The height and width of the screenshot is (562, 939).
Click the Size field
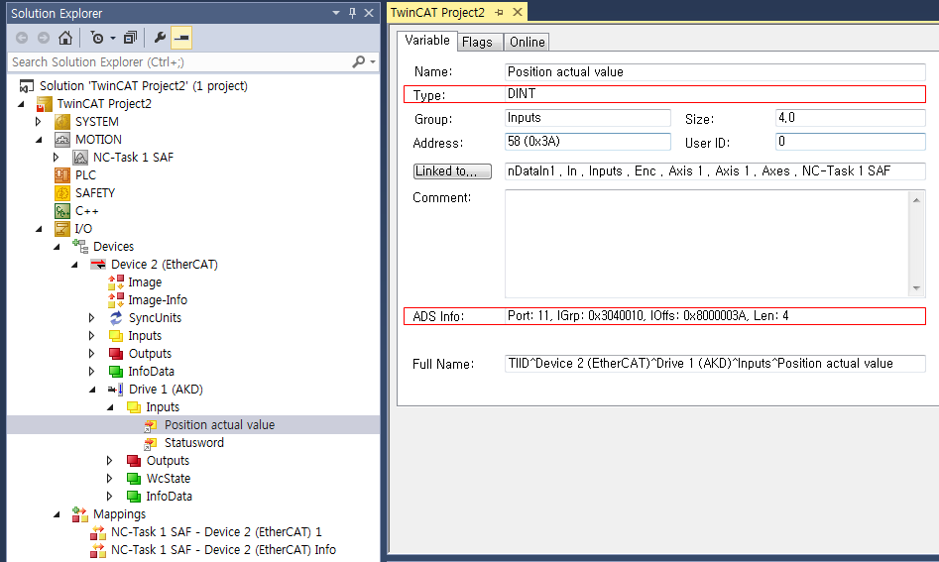851,118
